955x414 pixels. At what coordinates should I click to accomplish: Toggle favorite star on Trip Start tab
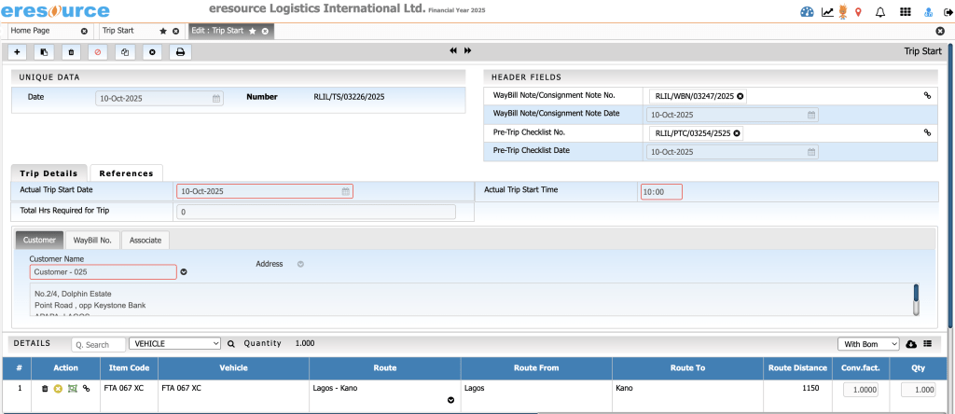click(x=163, y=31)
